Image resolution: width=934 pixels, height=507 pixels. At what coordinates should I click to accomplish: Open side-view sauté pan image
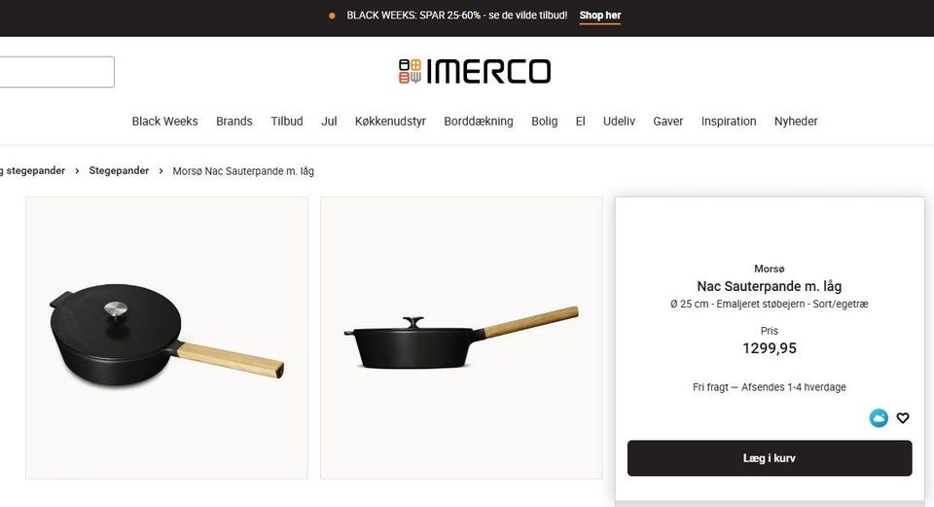461,338
